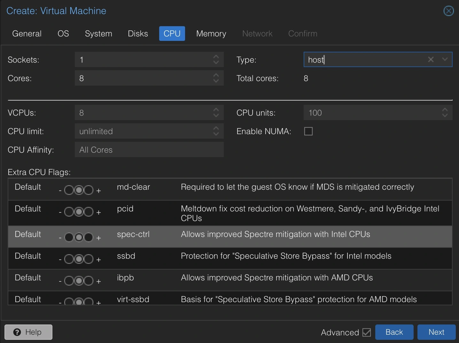Select the virt-ssbd flag row

[230, 298]
